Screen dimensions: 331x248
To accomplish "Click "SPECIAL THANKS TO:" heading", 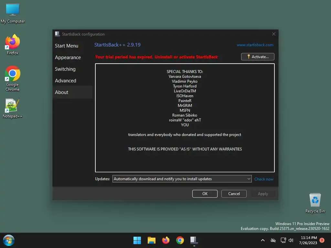I will pos(185,71).
